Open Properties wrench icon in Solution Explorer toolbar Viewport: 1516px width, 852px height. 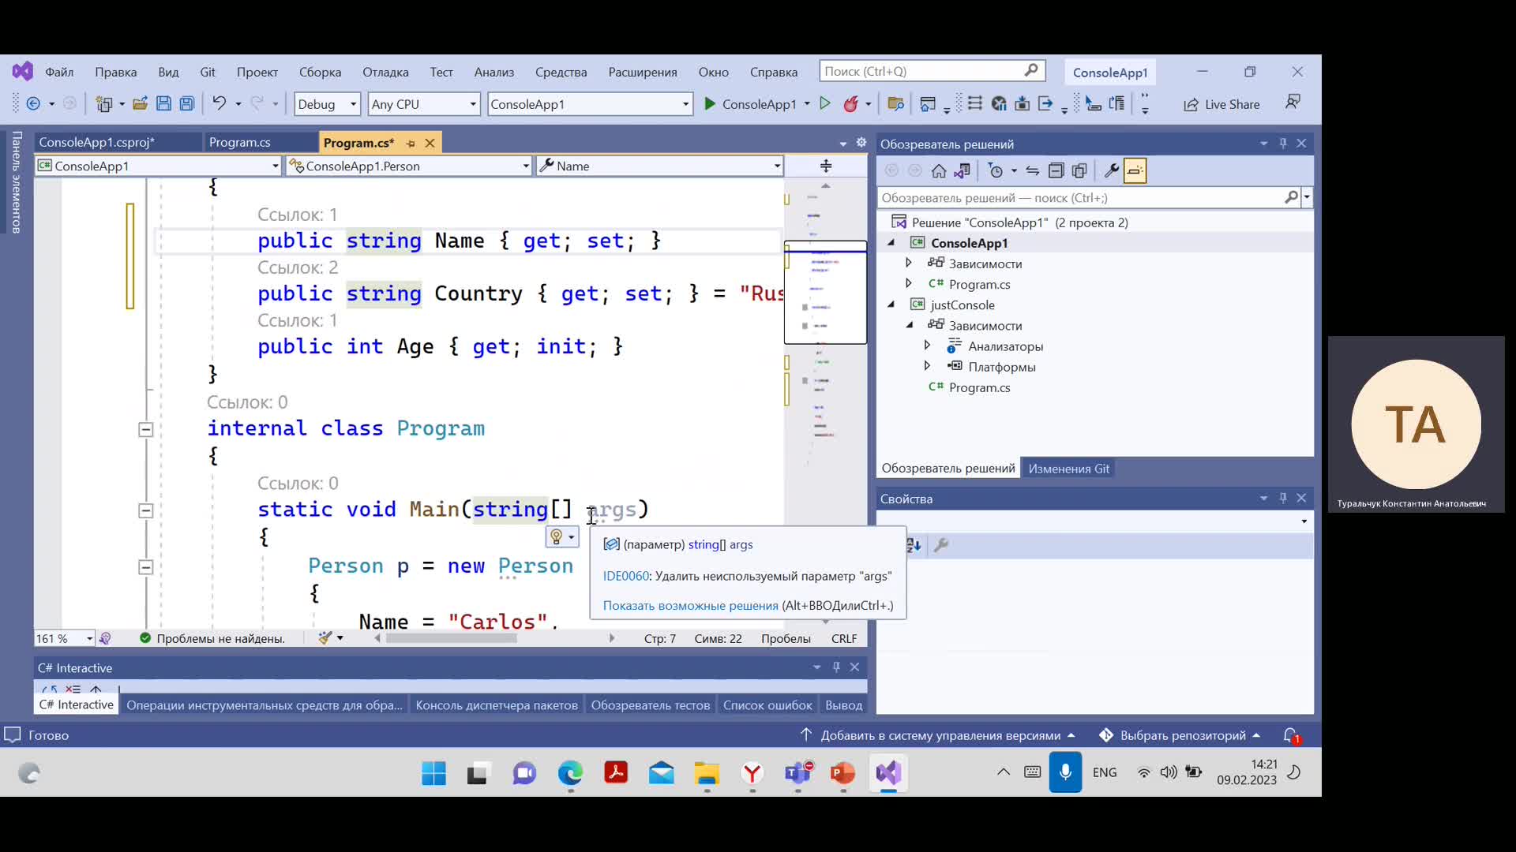point(1111,170)
